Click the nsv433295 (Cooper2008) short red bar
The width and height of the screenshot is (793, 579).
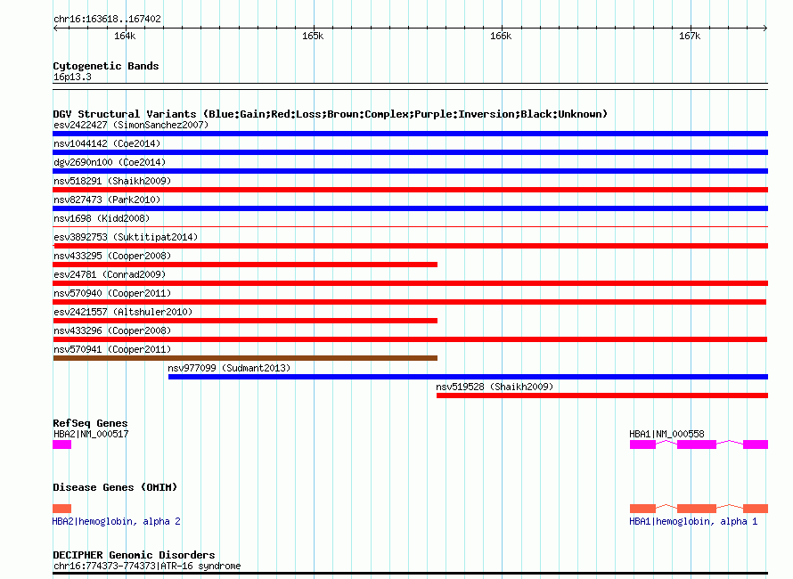(245, 265)
